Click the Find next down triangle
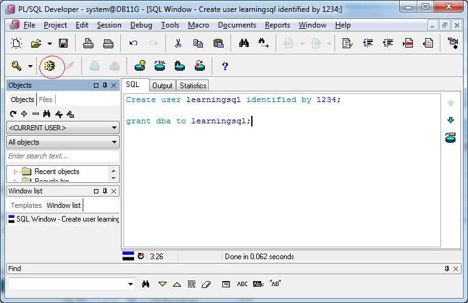The image size is (468, 303). pyautogui.click(x=162, y=284)
